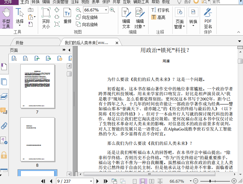Enable continuous page view mode

tap(143, 181)
